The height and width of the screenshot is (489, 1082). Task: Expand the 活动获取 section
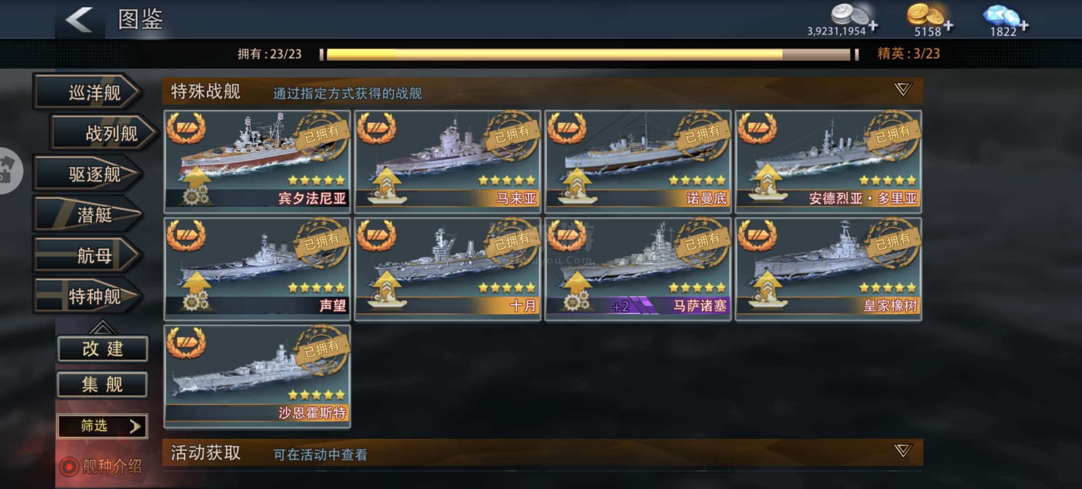(902, 451)
